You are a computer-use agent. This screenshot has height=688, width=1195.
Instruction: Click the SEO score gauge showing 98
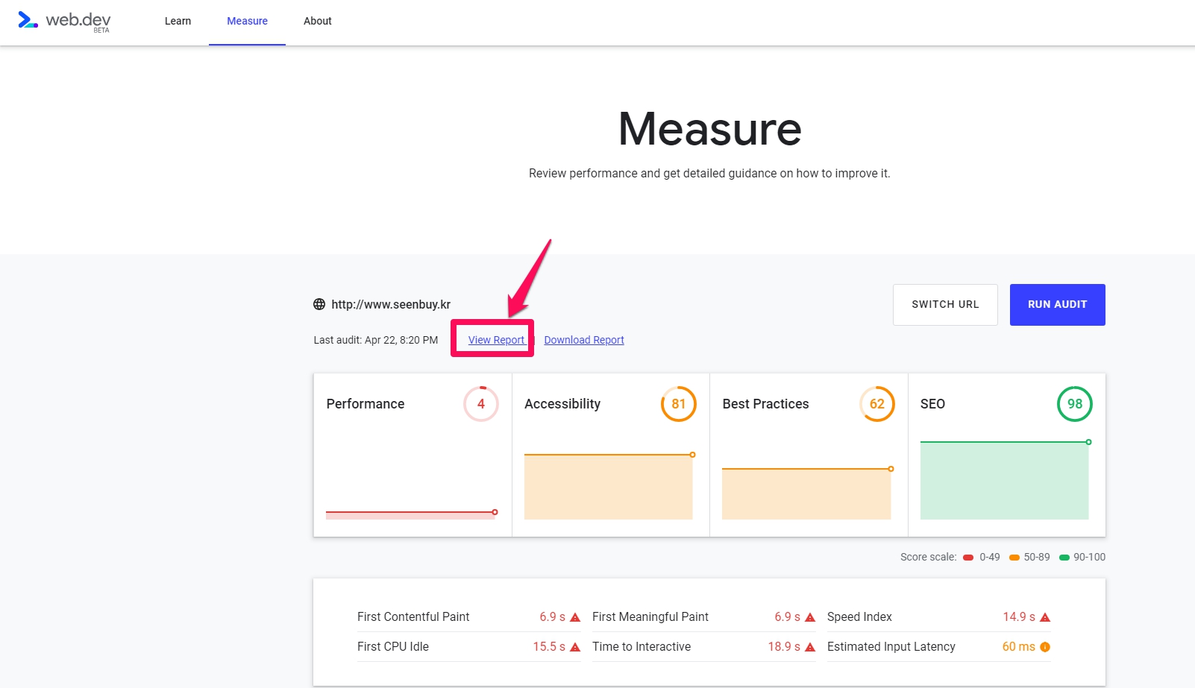1074,404
